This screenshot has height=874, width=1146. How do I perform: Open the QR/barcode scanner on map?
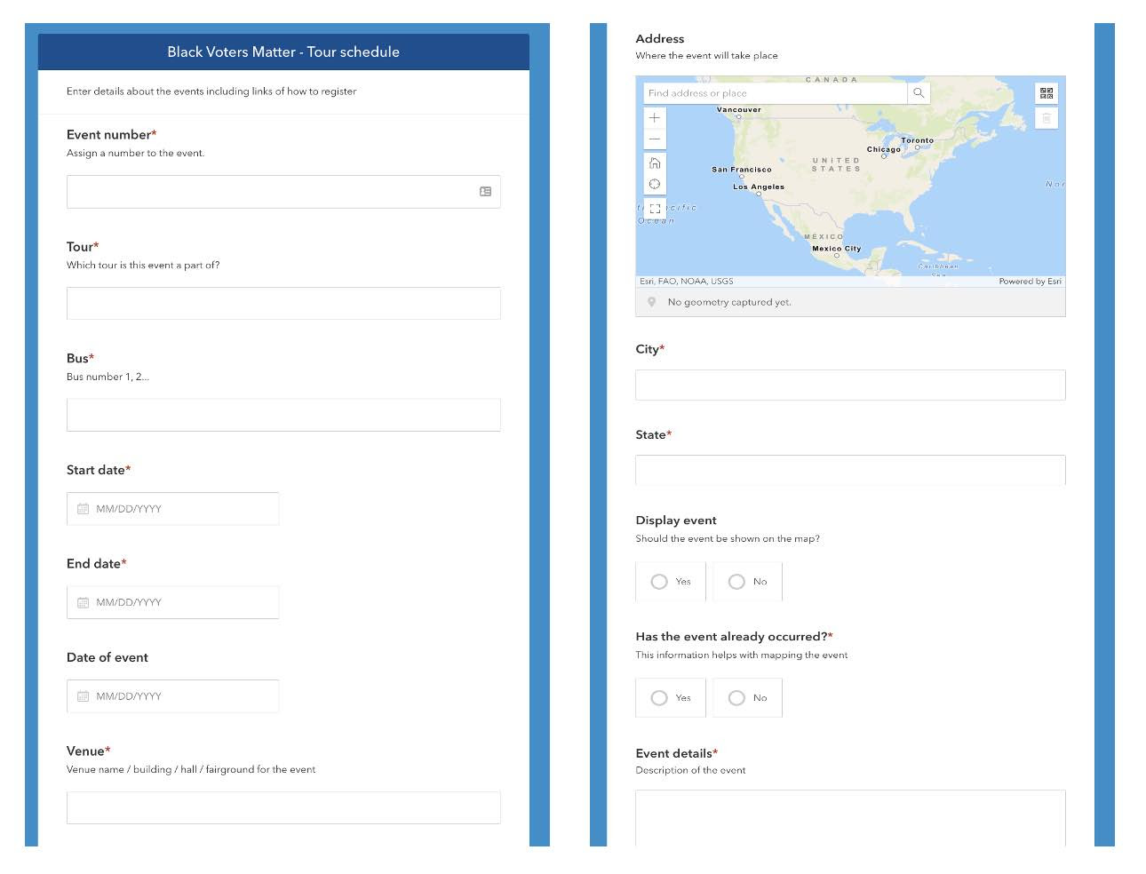(x=1047, y=93)
